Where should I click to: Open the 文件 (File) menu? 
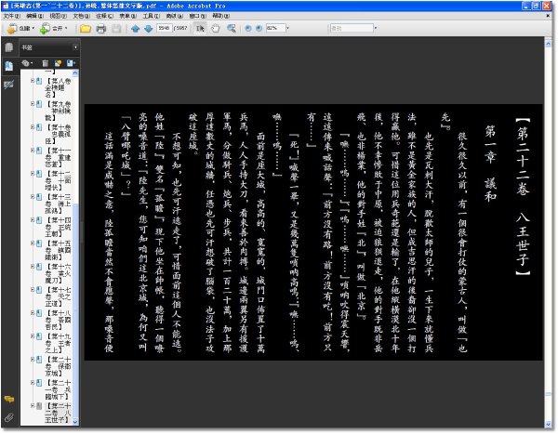pyautogui.click(x=12, y=16)
